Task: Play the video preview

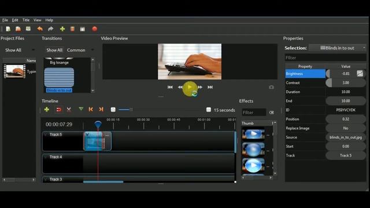Action: pyautogui.click(x=190, y=87)
